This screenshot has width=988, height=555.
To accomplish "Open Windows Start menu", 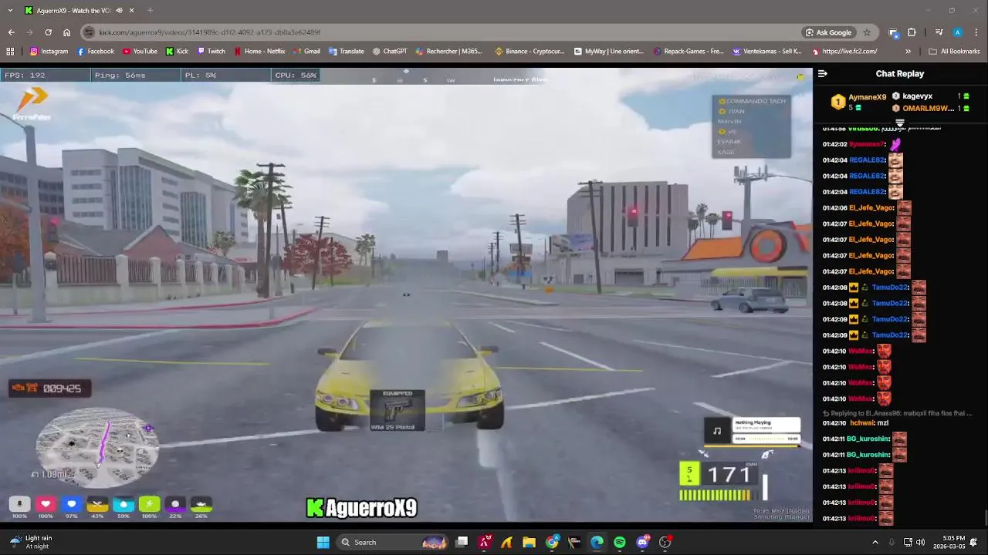I will [323, 542].
